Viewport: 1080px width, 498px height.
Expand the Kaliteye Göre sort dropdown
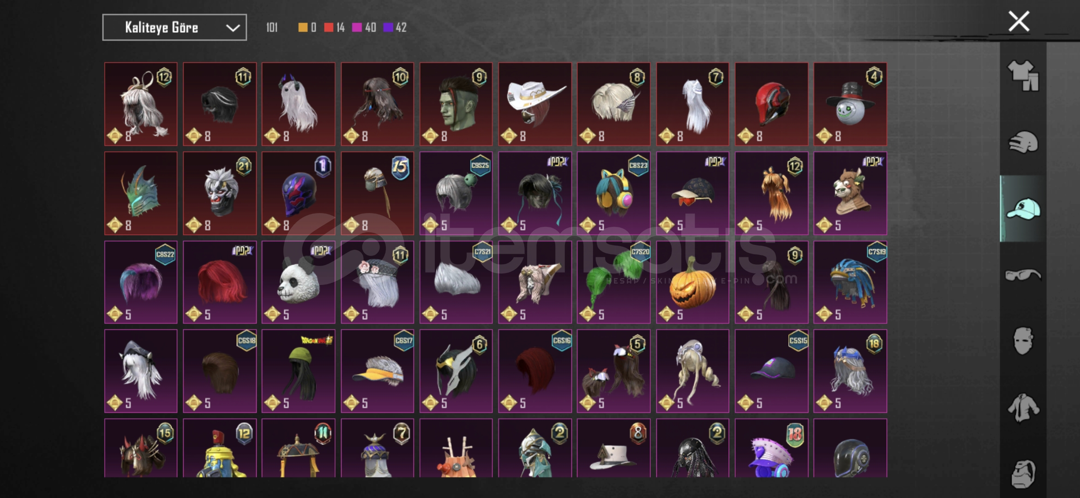tap(174, 27)
